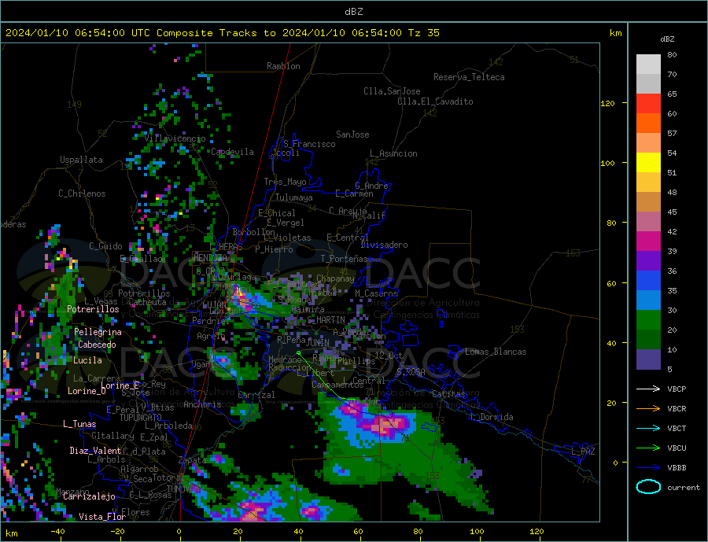Select the dark slate swatch near 5 dBZ

point(648,359)
